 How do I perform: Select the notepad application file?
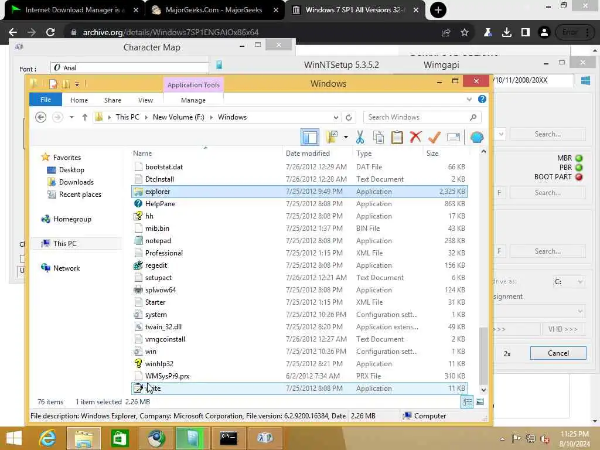tap(299, 241)
